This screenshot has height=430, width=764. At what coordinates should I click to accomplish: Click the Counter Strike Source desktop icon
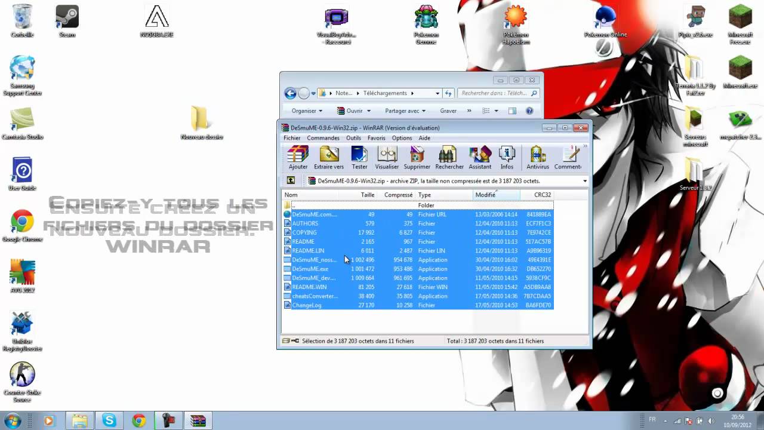tap(22, 382)
